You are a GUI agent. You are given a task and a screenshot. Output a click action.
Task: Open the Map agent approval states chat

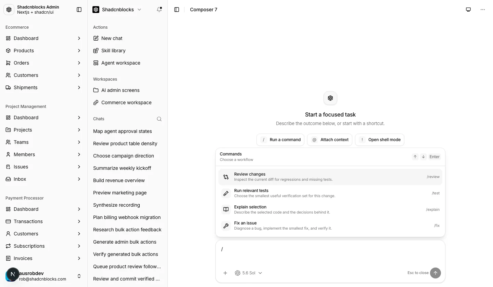[127, 131]
